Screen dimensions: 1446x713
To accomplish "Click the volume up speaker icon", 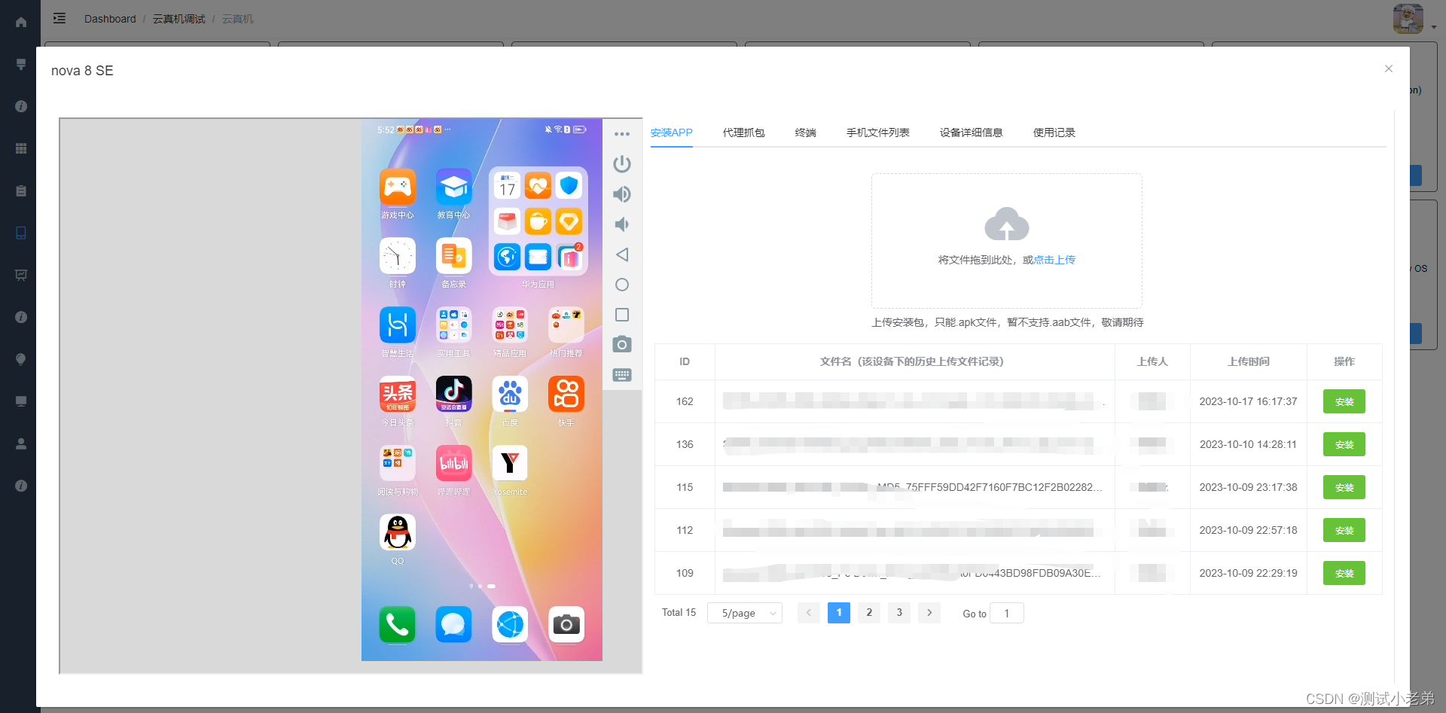I will coord(622,194).
